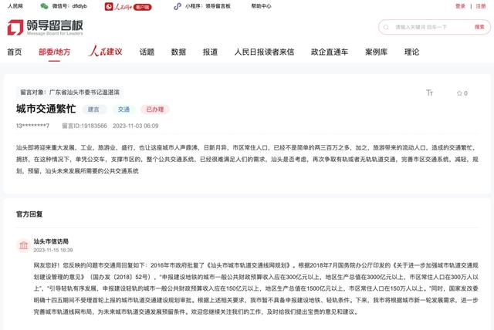Open 人民日报读者来信 tab

[x=264, y=52]
